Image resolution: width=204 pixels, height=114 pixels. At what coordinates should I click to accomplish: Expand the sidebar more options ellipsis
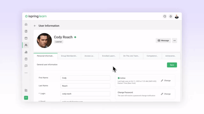26,73
